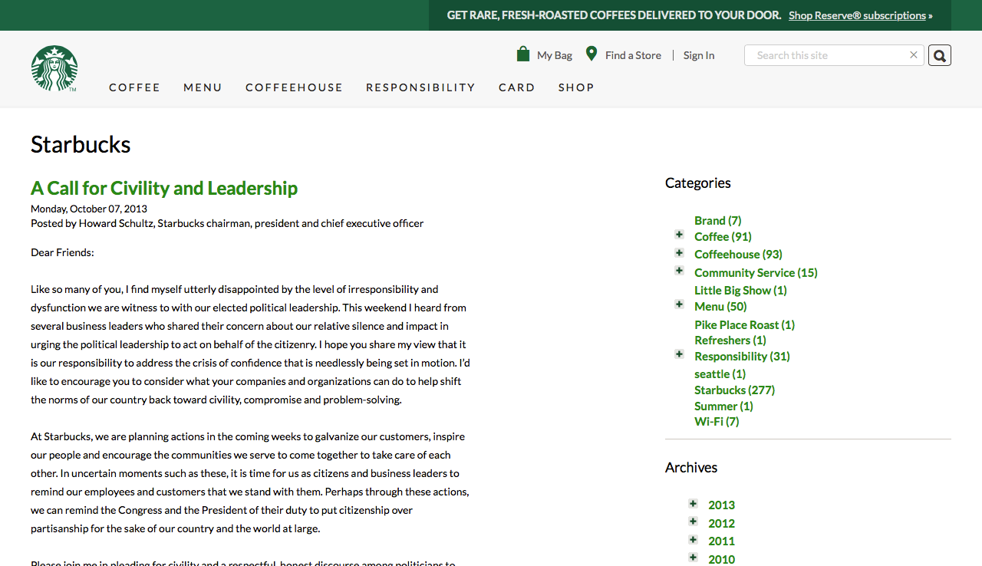982x566 pixels.
Task: Click the Find a Store pin icon
Action: tap(592, 54)
